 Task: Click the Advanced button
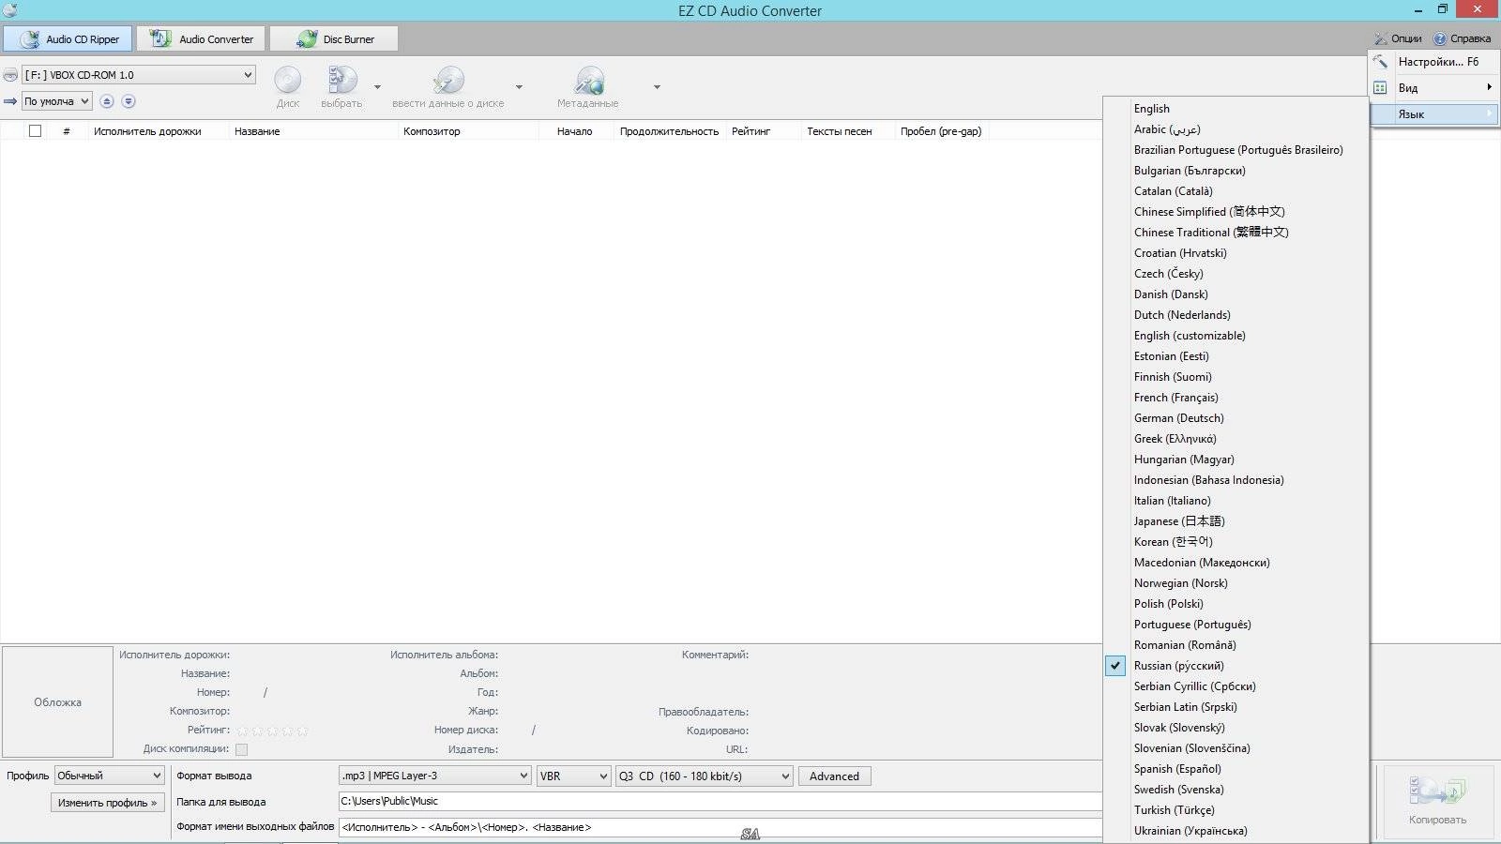(834, 776)
